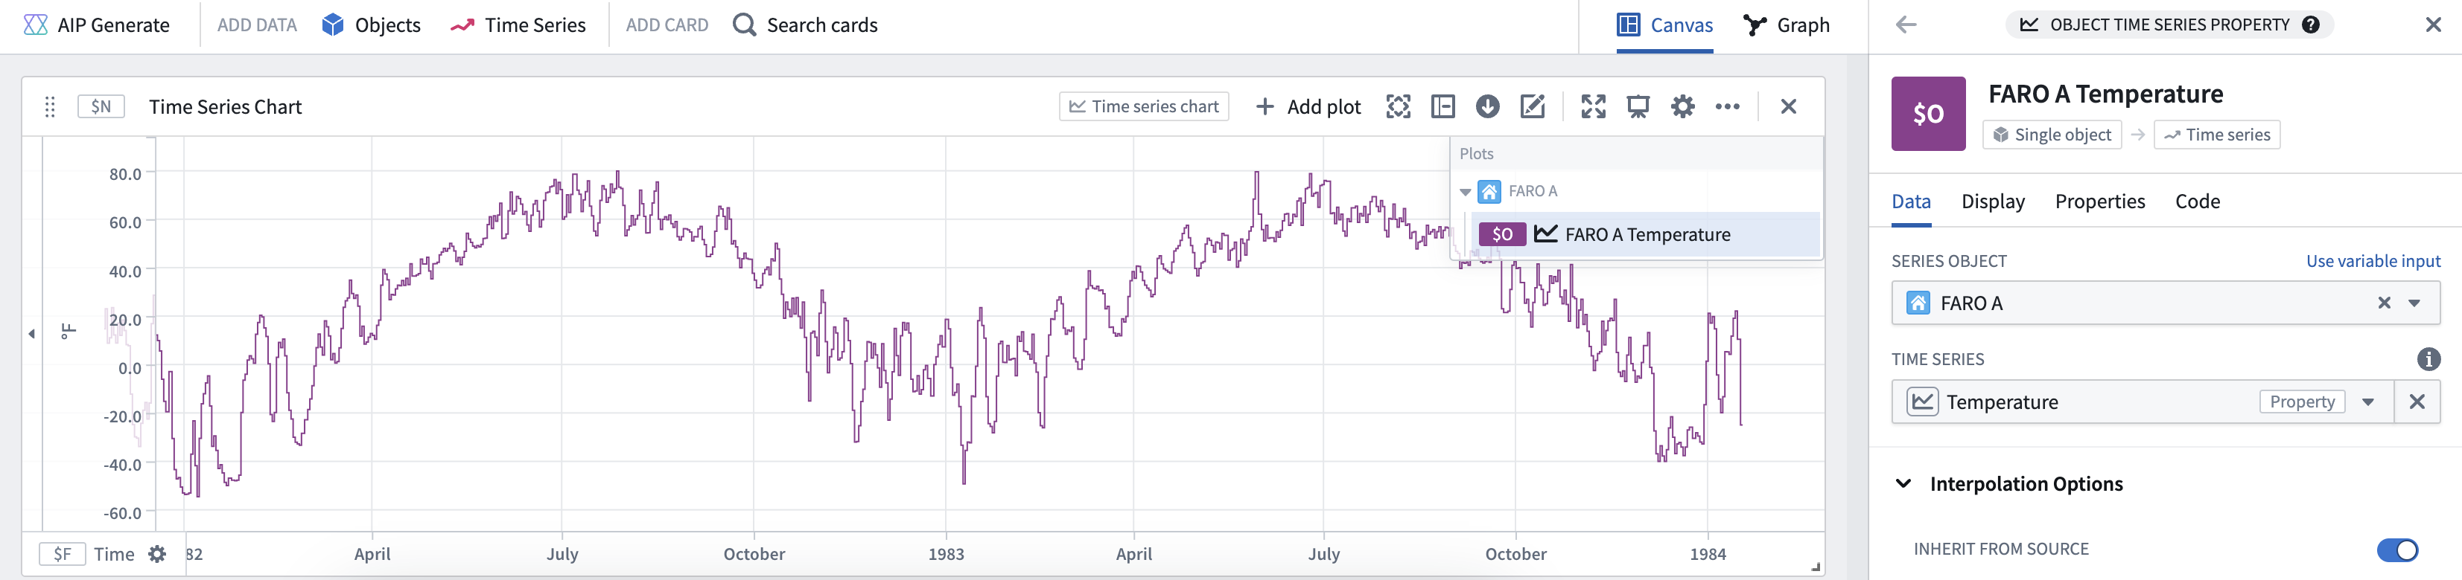Clear the FARO A series object selection
The image size is (2462, 580).
coord(2385,303)
